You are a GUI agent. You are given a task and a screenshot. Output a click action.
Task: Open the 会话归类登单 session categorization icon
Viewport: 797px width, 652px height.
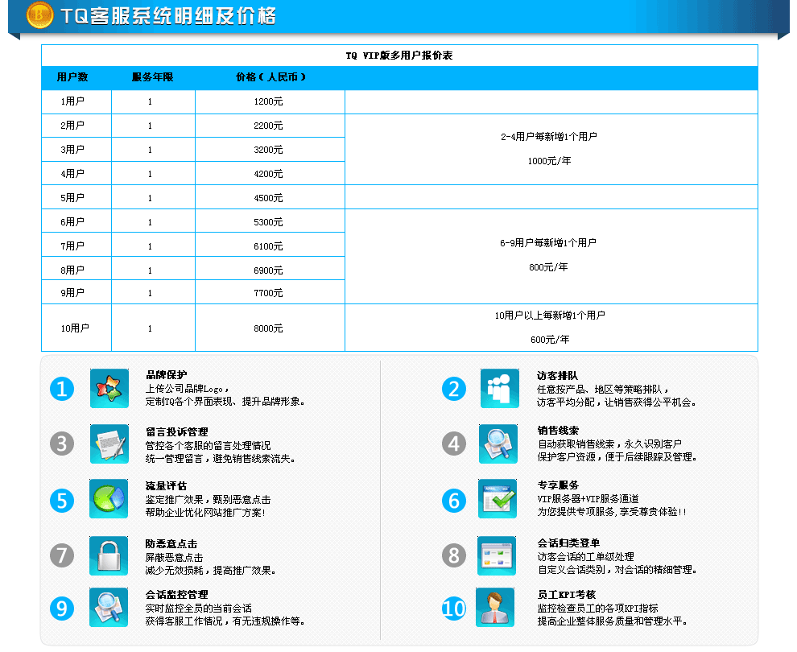(x=499, y=556)
